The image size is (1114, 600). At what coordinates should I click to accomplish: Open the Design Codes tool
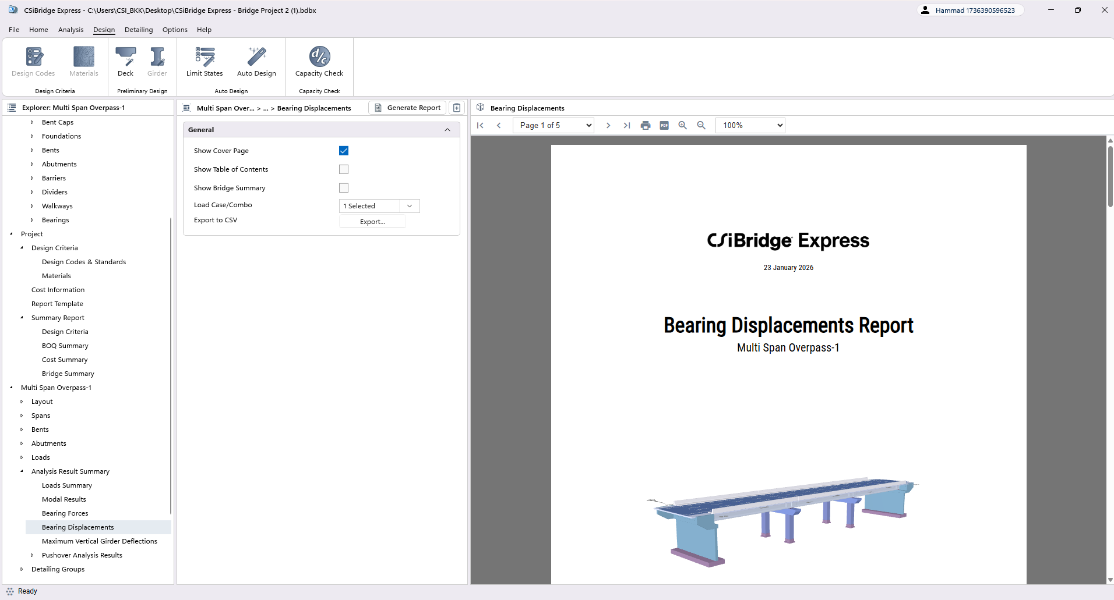click(33, 61)
